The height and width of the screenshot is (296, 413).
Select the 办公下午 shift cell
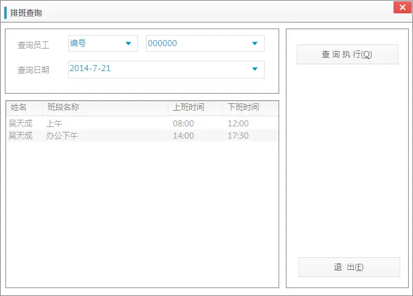(62, 136)
